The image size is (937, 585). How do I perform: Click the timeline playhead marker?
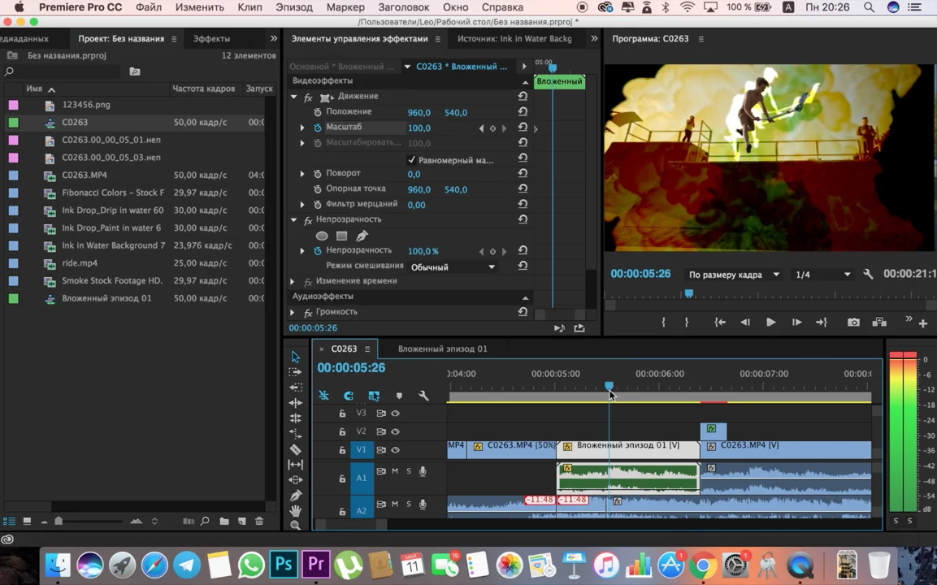(x=609, y=386)
